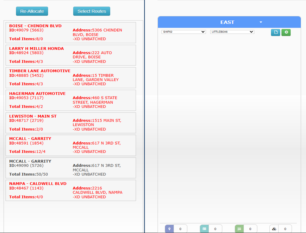Screen dimensions: 306x233
Task: Select the black MCCALL - GARRITY order 49090
Action: coord(71,168)
